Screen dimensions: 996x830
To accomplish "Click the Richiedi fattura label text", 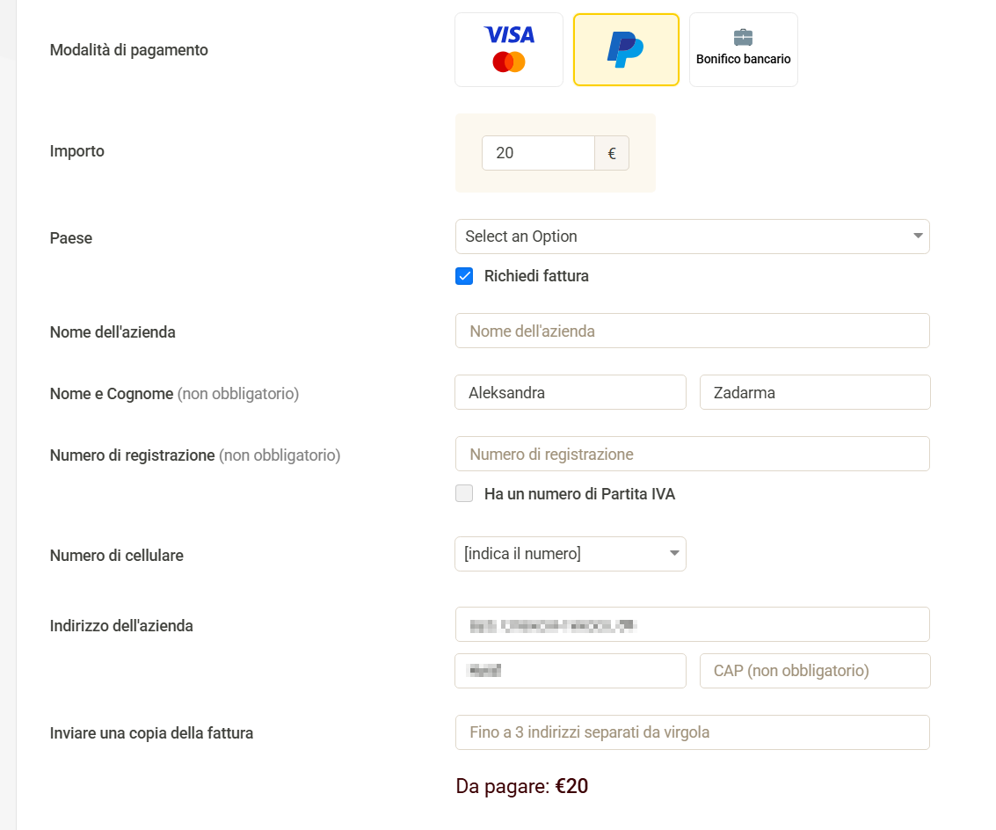I will click(536, 276).
